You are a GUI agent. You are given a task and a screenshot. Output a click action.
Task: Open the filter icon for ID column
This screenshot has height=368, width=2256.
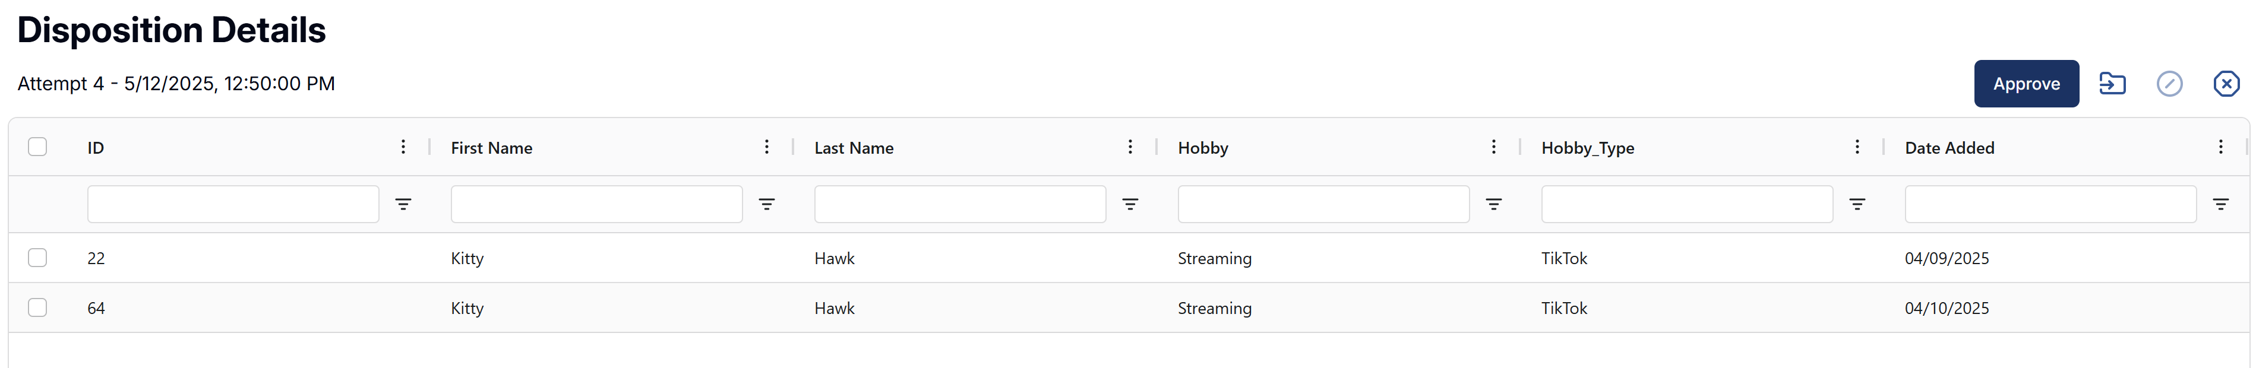(403, 205)
